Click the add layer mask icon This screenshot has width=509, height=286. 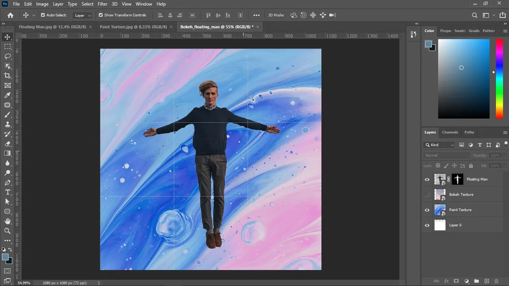pos(457,281)
